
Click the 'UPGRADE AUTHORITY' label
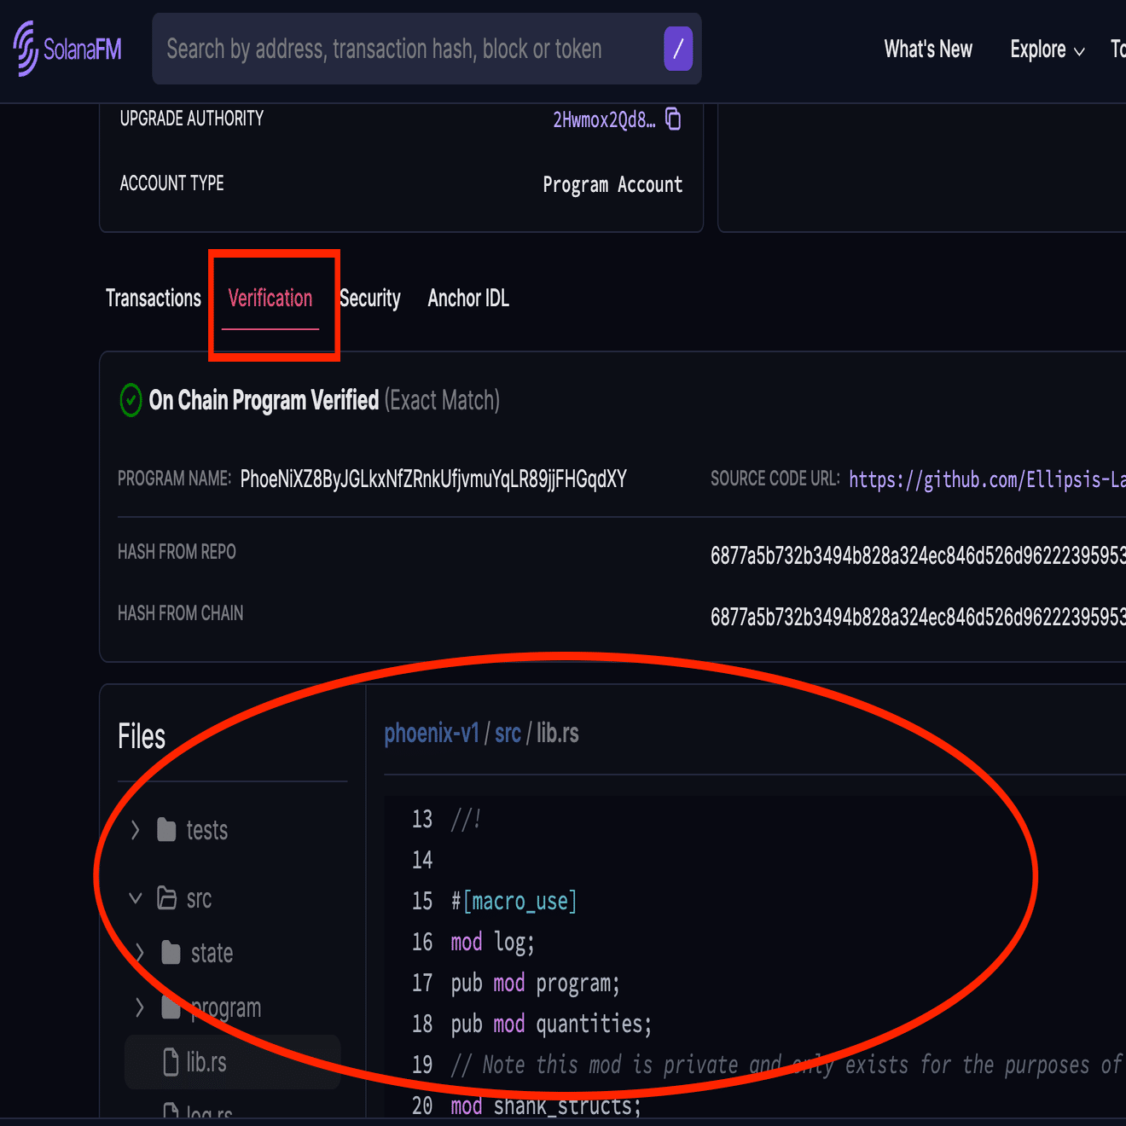192,119
